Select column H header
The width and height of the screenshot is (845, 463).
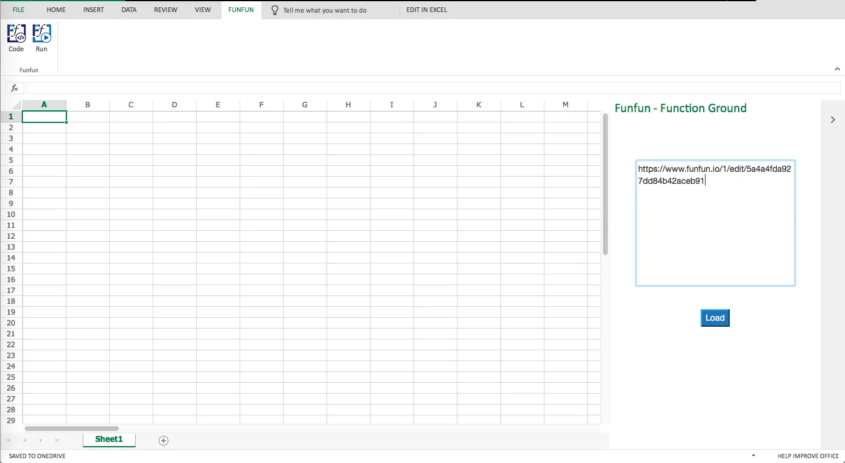point(348,105)
